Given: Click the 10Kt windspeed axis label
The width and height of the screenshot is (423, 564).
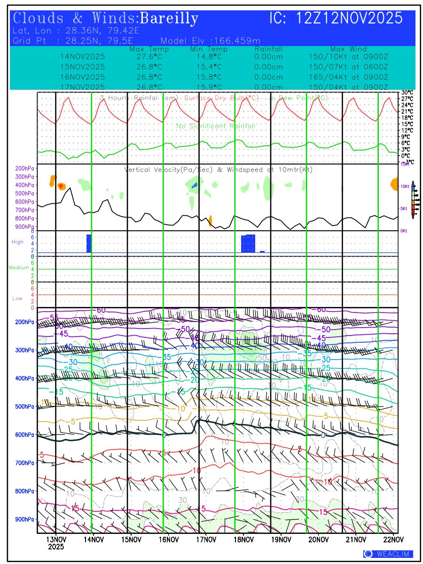Looking at the screenshot, I should (404, 187).
